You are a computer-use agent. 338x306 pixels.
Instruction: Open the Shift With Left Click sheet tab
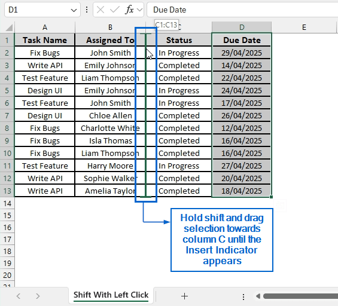pyautogui.click(x=111, y=295)
